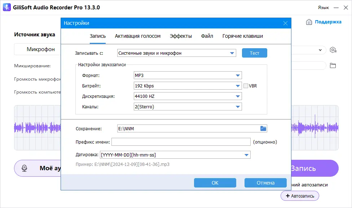The height and width of the screenshot is (208, 352).
Task: Open the Дискретизация 44100 HZ dropdown
Action: pyautogui.click(x=238, y=96)
